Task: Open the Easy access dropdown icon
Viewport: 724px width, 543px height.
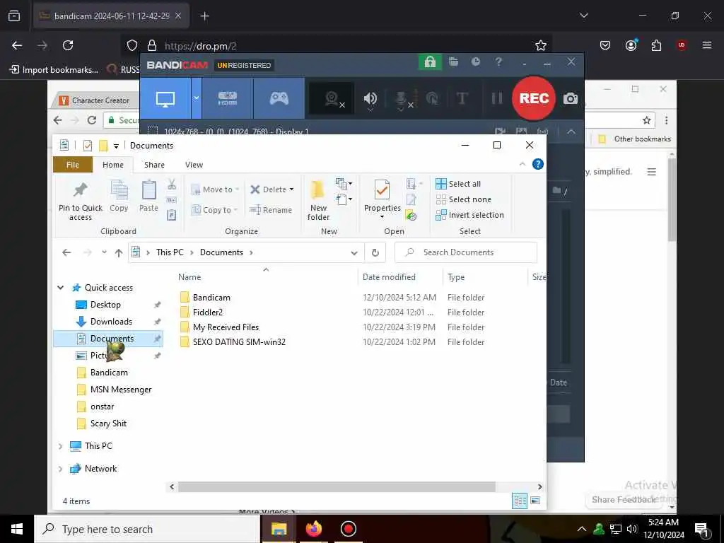Action: click(x=344, y=199)
